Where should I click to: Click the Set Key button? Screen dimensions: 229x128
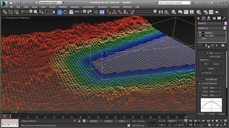pos(162,125)
